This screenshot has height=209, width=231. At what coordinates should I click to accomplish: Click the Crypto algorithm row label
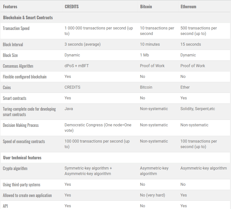15,169
